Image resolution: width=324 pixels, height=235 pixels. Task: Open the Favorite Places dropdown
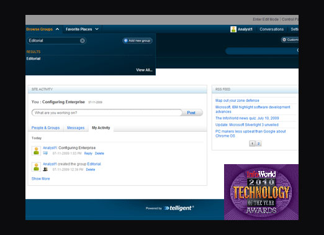point(82,29)
